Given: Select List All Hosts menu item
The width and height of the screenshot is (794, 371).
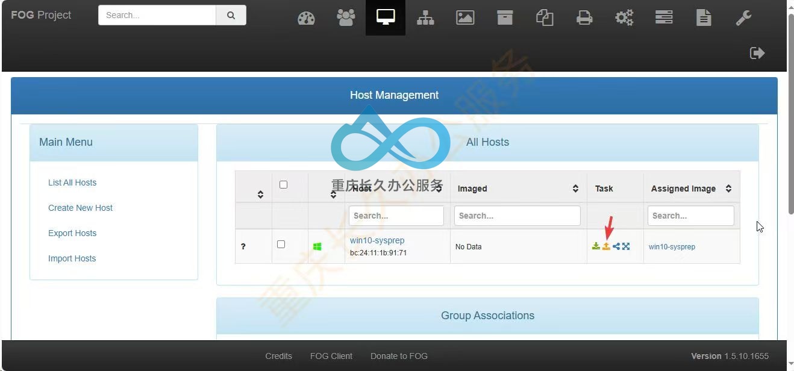Looking at the screenshot, I should pyautogui.click(x=72, y=182).
